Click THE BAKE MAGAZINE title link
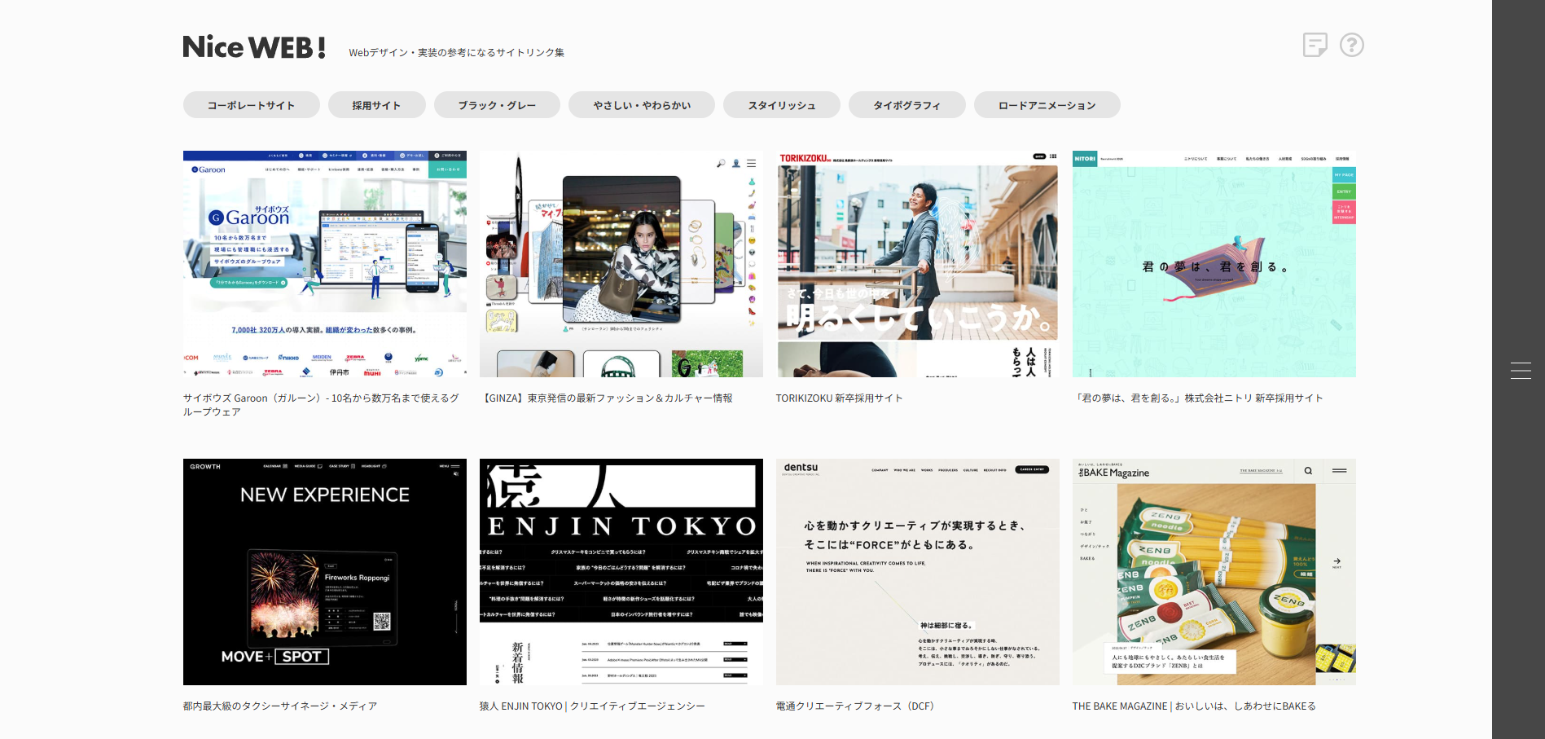Screen dimensions: 1545x739 pyautogui.click(x=1193, y=706)
